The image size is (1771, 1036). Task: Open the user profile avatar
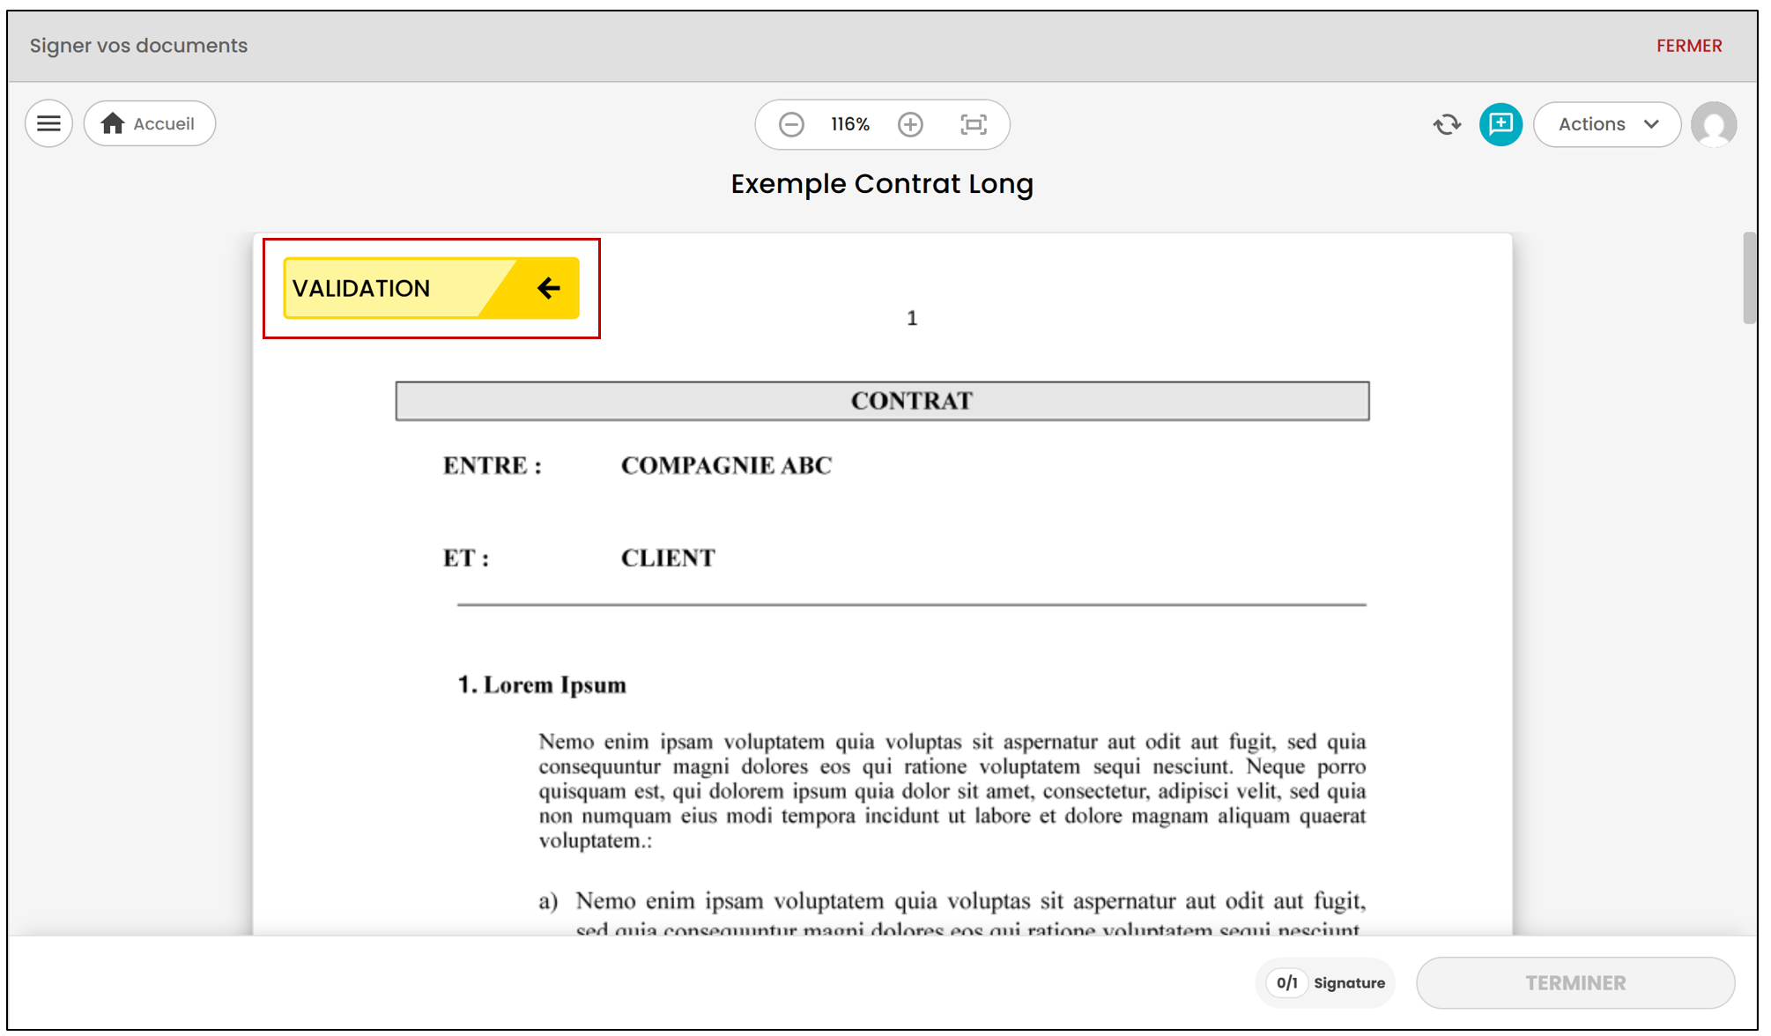pos(1714,124)
